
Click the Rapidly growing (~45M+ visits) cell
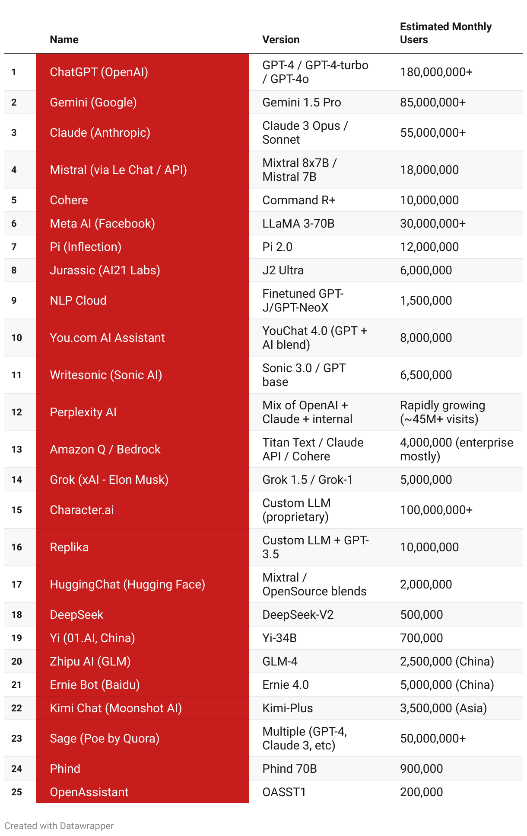point(442,412)
